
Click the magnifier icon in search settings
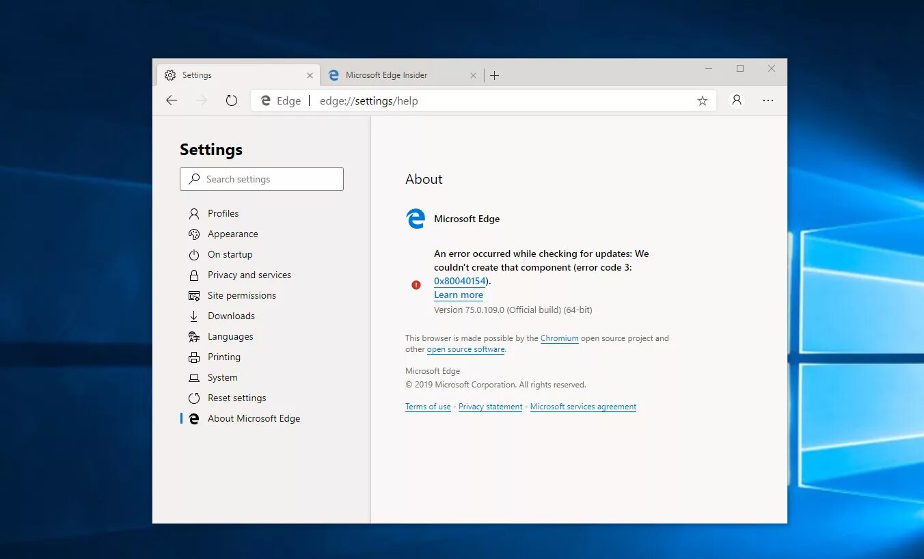[194, 179]
